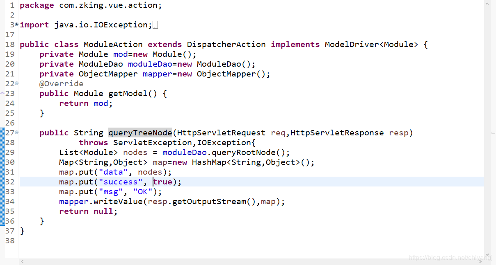This screenshot has width=496, height=265.
Task: Click HttpServletResponse parameter type
Action: click(337, 133)
